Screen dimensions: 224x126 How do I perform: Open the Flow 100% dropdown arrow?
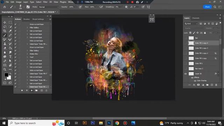97,7
